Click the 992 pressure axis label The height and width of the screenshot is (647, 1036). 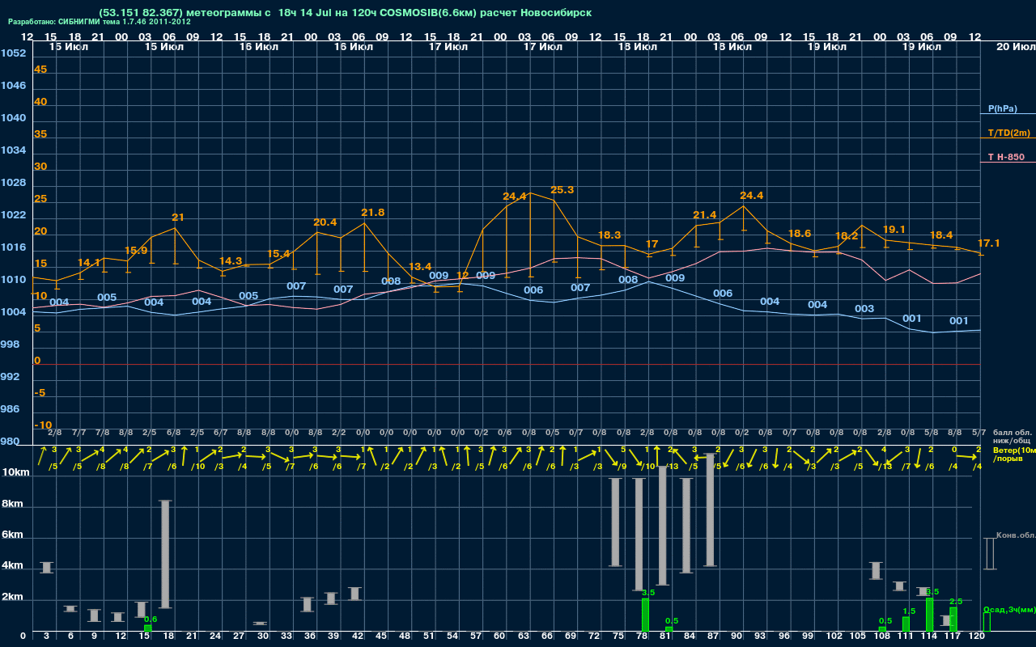coord(10,377)
